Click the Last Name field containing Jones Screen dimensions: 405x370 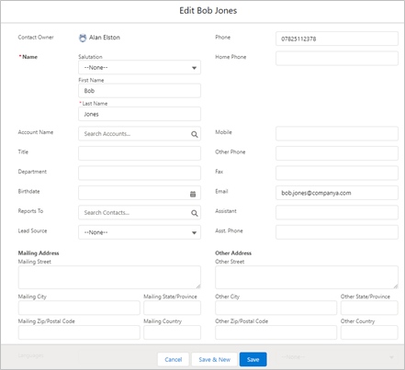pos(140,114)
